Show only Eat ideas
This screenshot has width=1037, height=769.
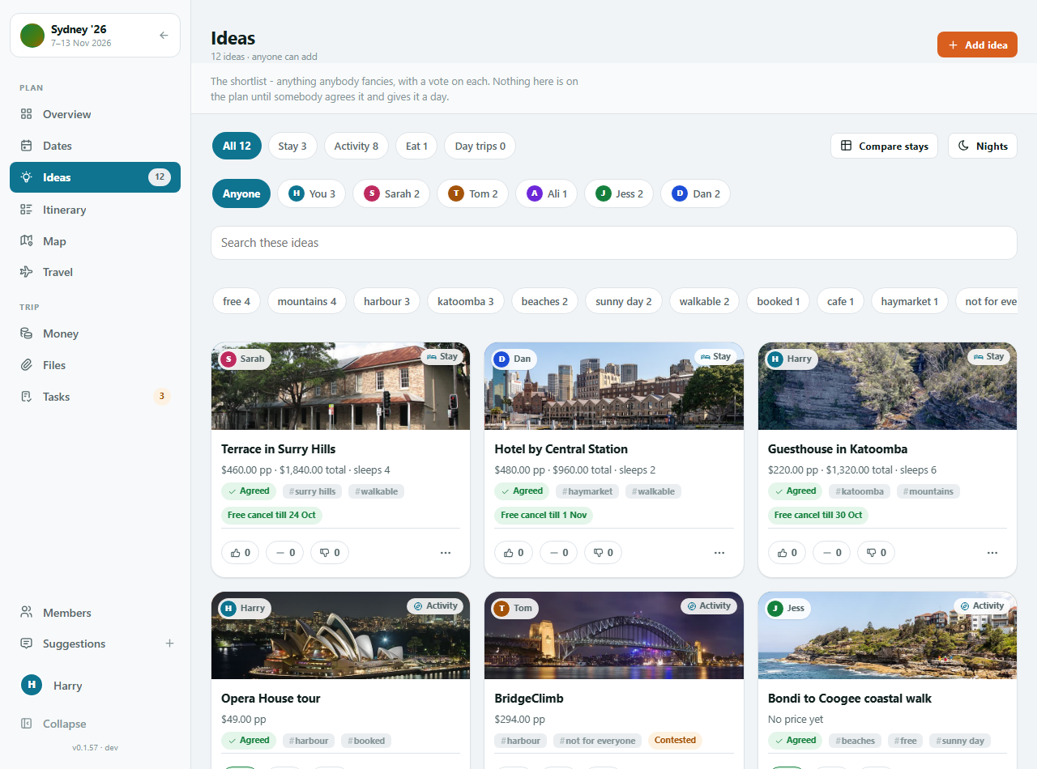[x=416, y=146]
